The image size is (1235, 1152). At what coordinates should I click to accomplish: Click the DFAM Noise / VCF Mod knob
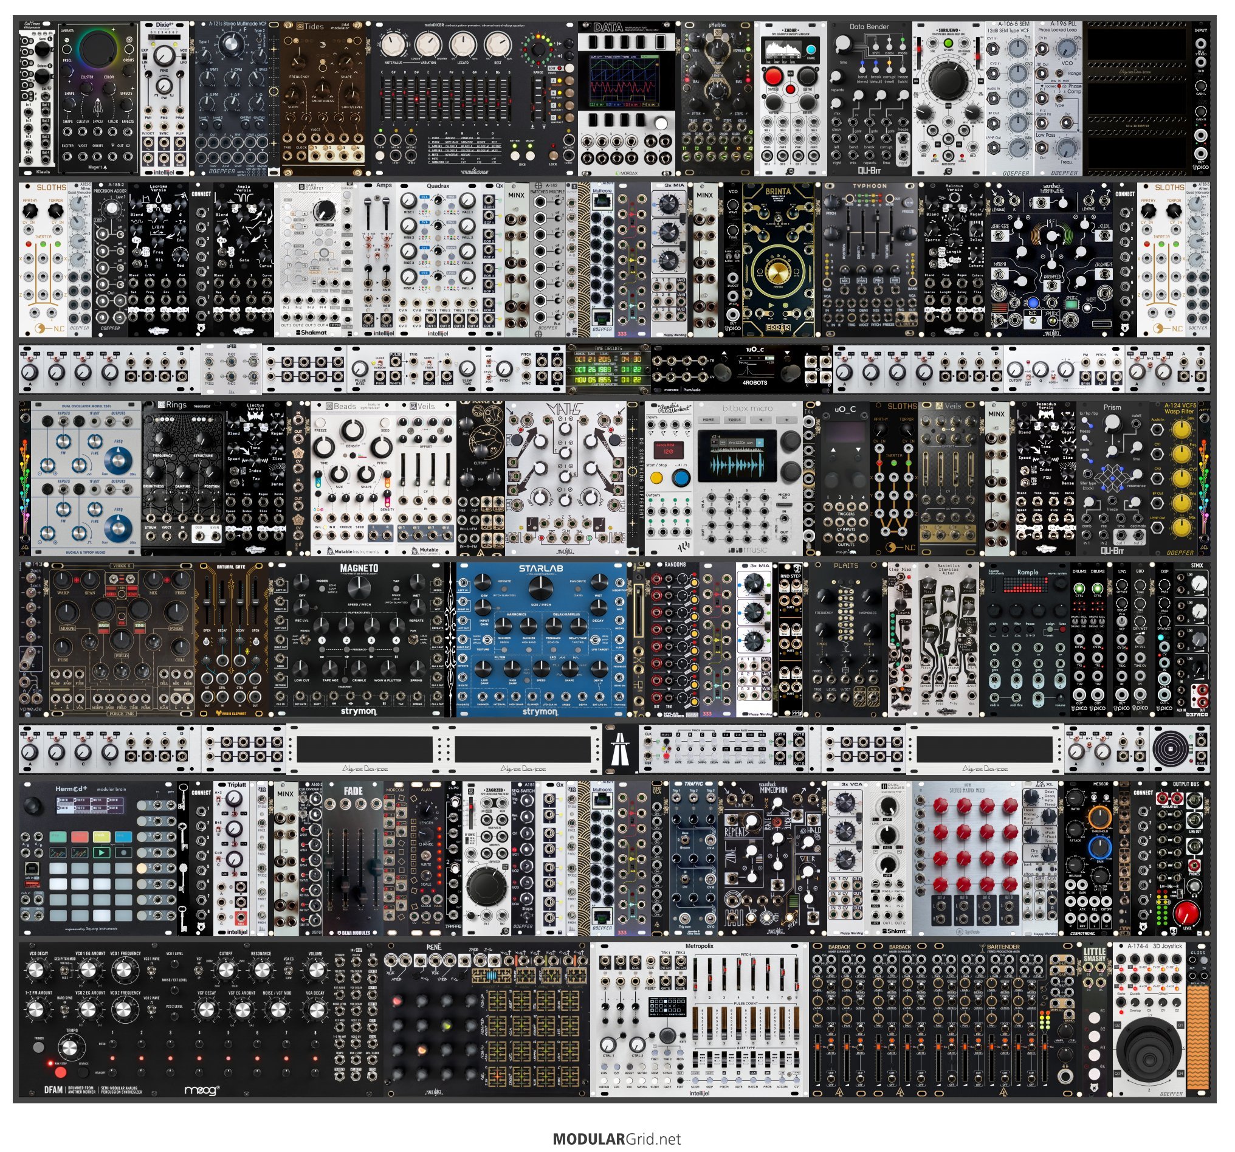pos(278,1011)
